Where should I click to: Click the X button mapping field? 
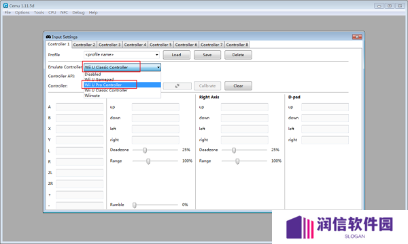80,129
